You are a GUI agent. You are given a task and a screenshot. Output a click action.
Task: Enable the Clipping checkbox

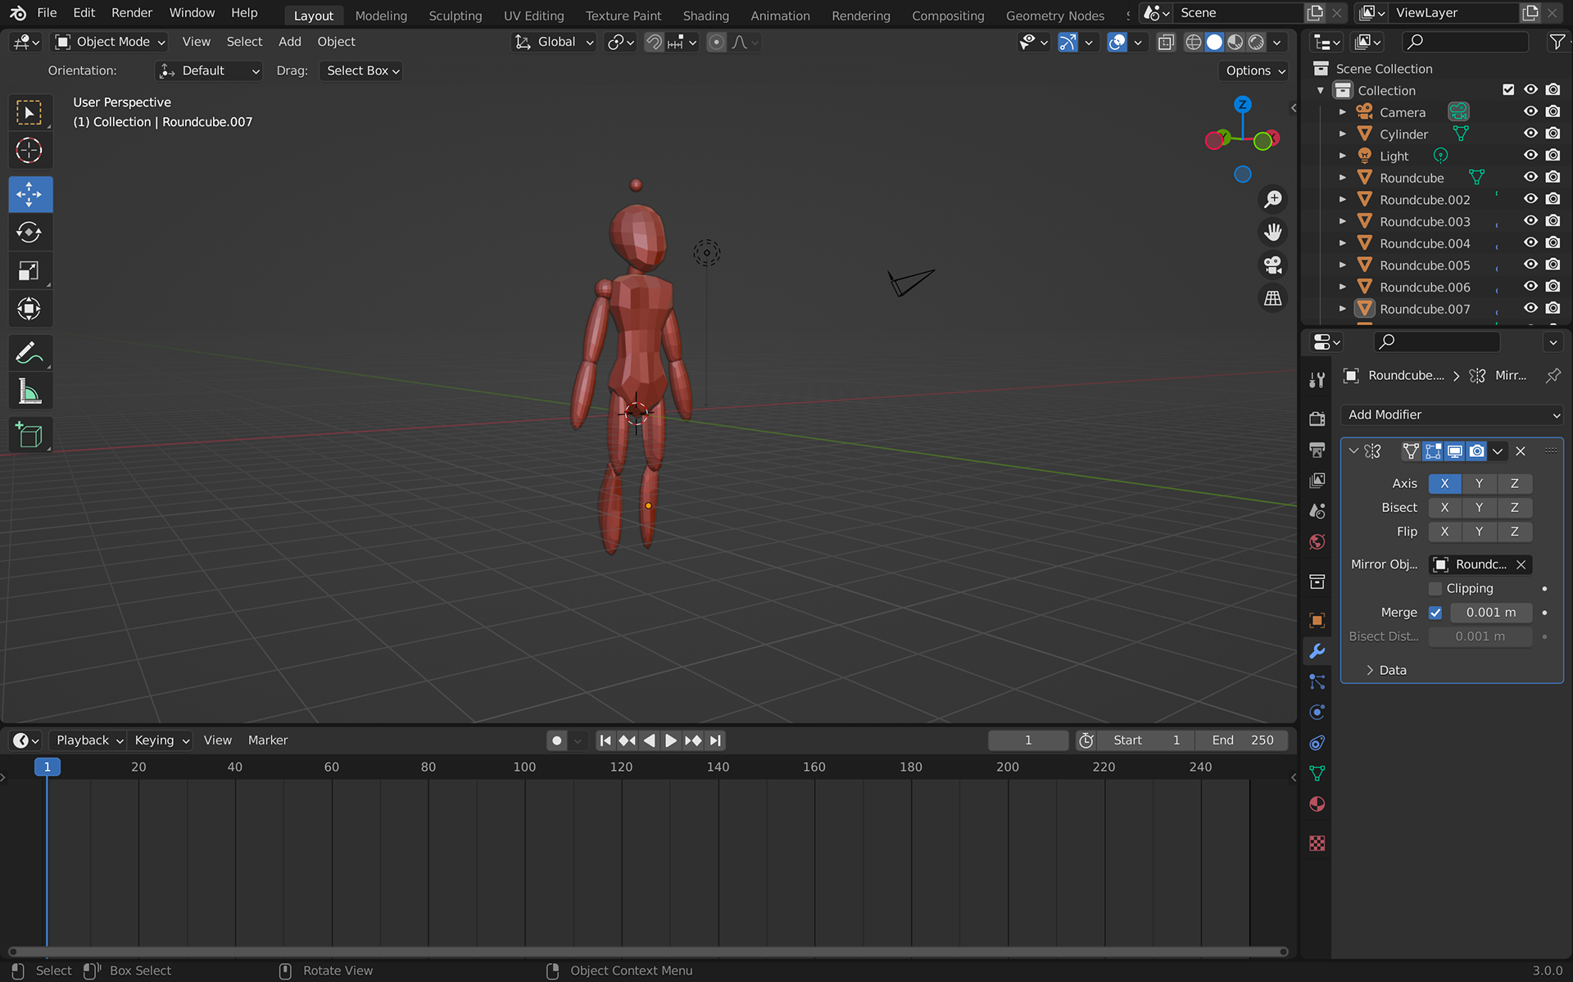pyautogui.click(x=1435, y=588)
